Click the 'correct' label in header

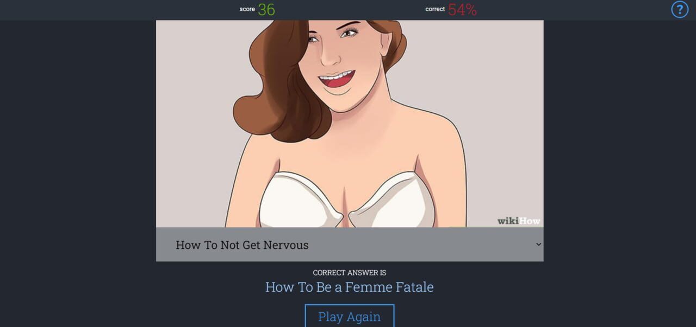435,9
